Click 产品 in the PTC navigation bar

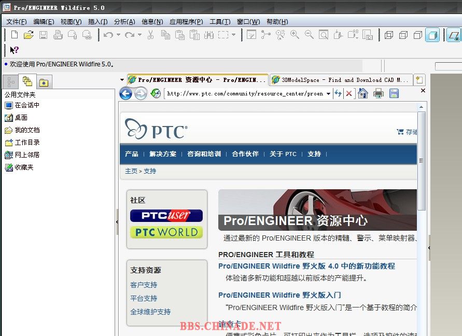click(131, 154)
